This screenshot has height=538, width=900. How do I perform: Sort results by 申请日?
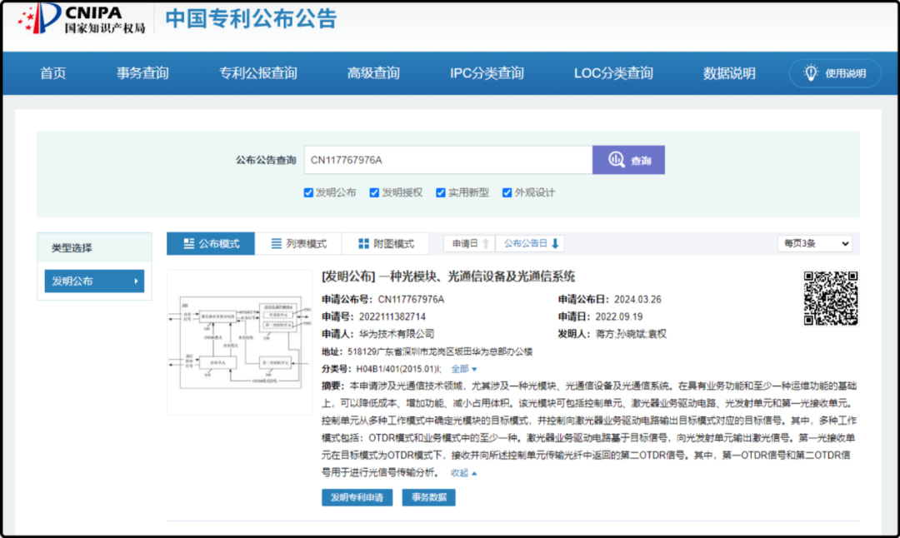click(x=469, y=244)
